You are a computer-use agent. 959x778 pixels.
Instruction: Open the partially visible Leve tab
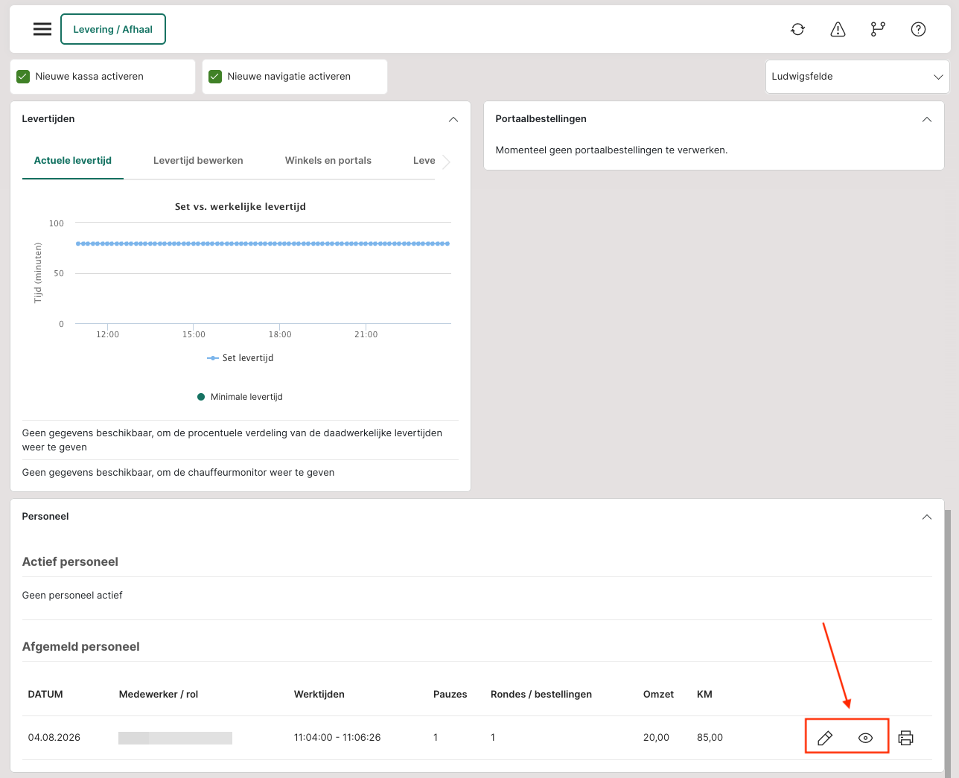[424, 161]
